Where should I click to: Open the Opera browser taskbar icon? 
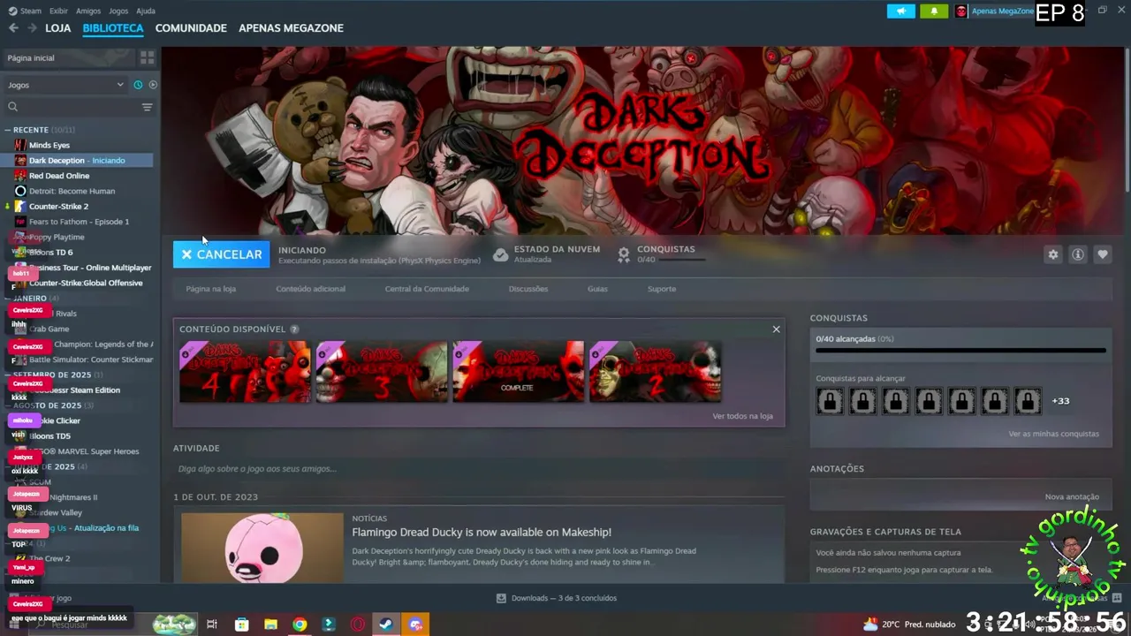[358, 625]
